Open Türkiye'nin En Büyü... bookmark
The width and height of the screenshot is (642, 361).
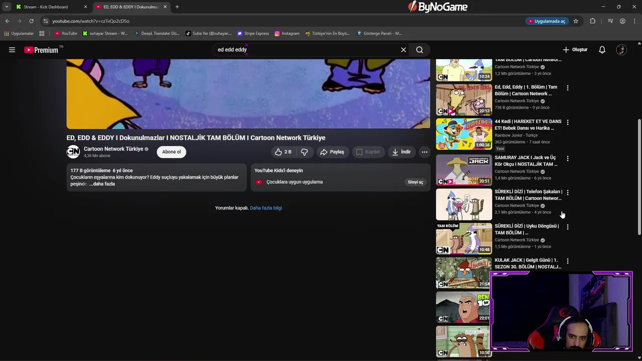(328, 34)
